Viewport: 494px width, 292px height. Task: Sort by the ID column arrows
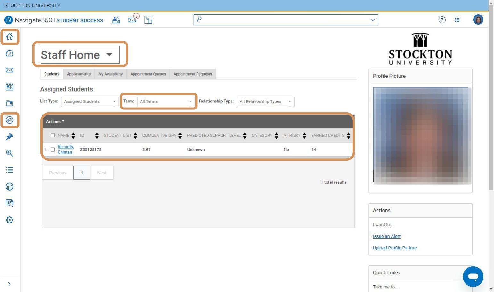[x=97, y=136]
